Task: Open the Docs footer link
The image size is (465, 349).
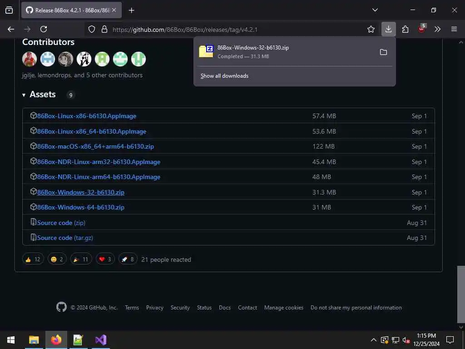Action: tap(225, 308)
